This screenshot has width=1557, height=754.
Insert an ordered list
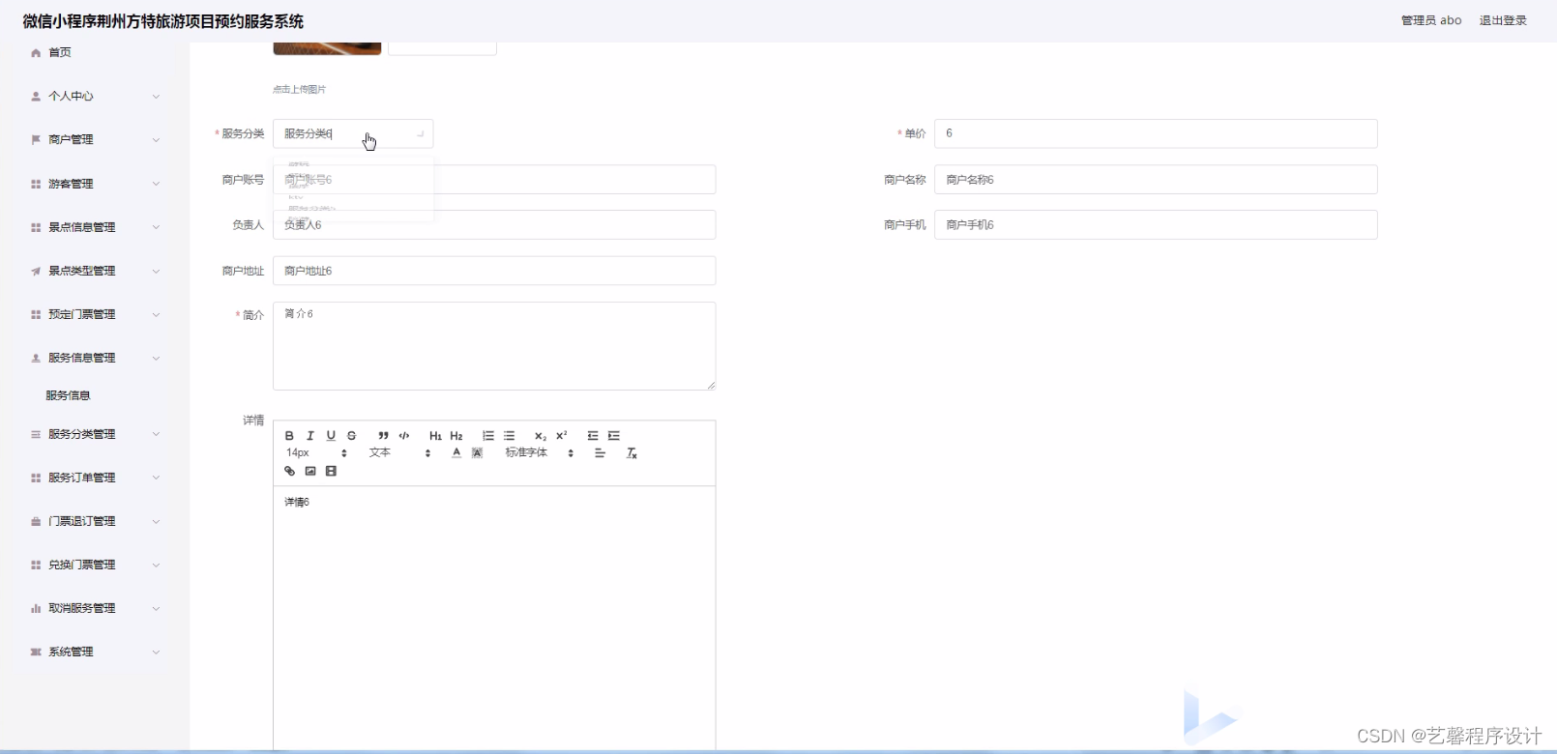pyautogui.click(x=488, y=436)
